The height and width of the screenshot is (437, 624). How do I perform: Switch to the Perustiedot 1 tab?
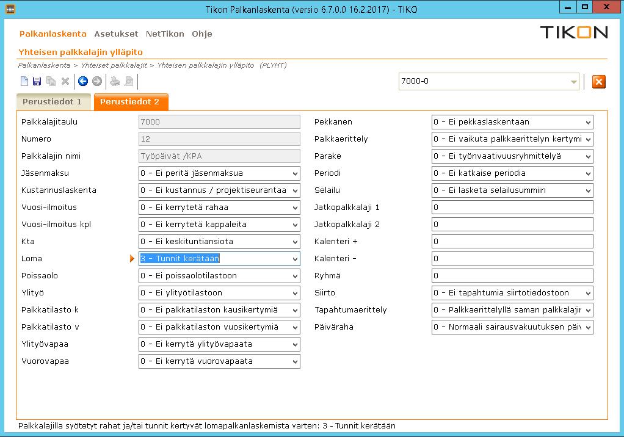[53, 102]
